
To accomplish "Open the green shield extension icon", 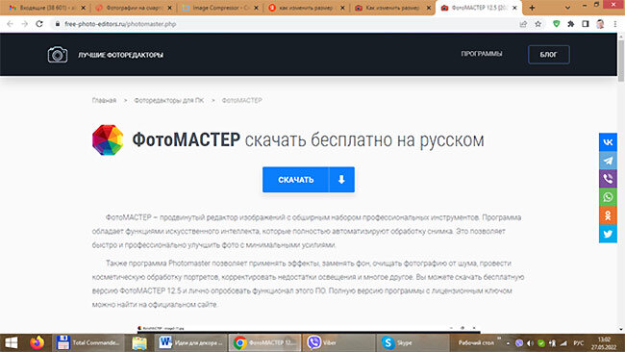I will tap(556, 24).
